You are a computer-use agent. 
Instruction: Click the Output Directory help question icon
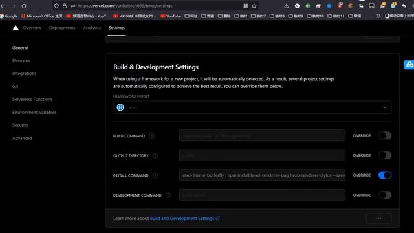click(x=155, y=155)
